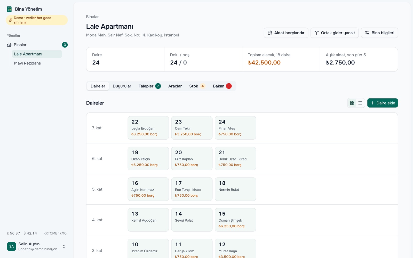Viewport: 413px width, 258px height.
Task: Switch to grid view of apartments
Action: click(352, 103)
